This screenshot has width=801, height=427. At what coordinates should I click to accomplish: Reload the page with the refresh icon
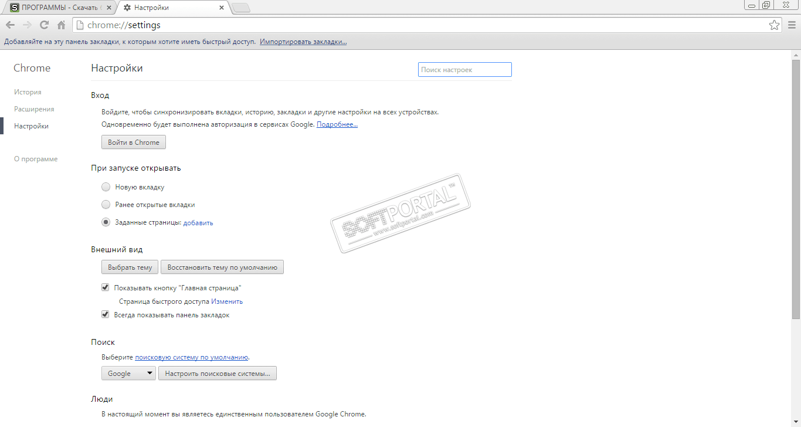click(44, 25)
